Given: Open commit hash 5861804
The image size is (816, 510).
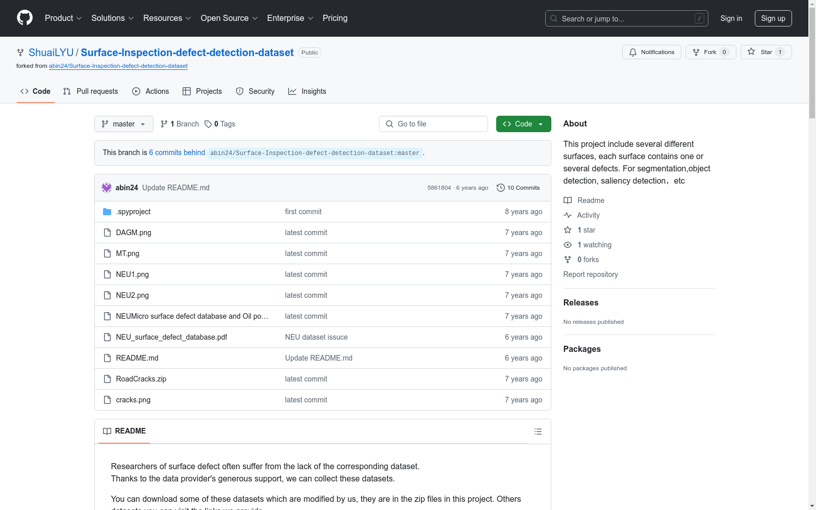Looking at the screenshot, I should [x=439, y=188].
